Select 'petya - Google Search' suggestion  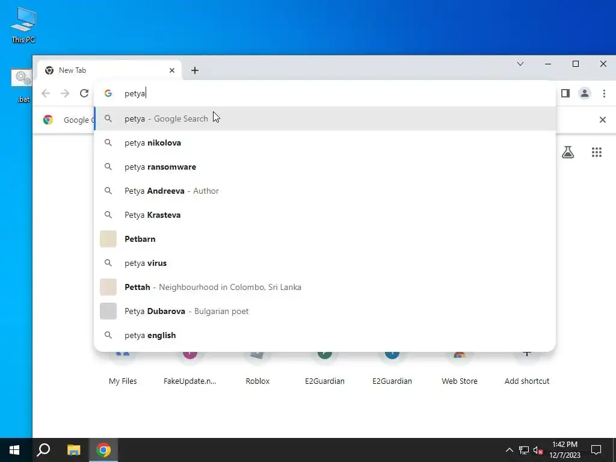324,119
